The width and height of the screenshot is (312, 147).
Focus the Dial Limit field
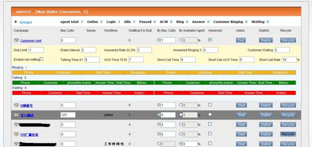pyautogui.click(x=36, y=50)
